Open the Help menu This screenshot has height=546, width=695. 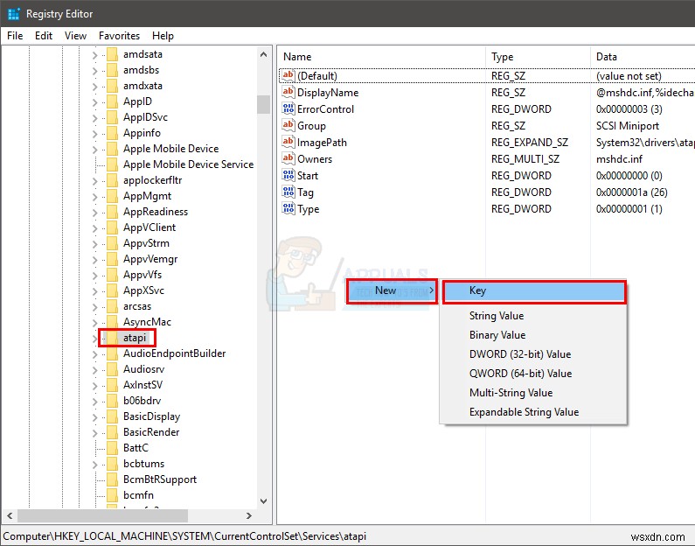pyautogui.click(x=163, y=36)
